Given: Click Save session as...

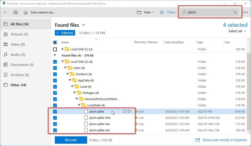Looking at the screenshot, I should (x=43, y=12).
